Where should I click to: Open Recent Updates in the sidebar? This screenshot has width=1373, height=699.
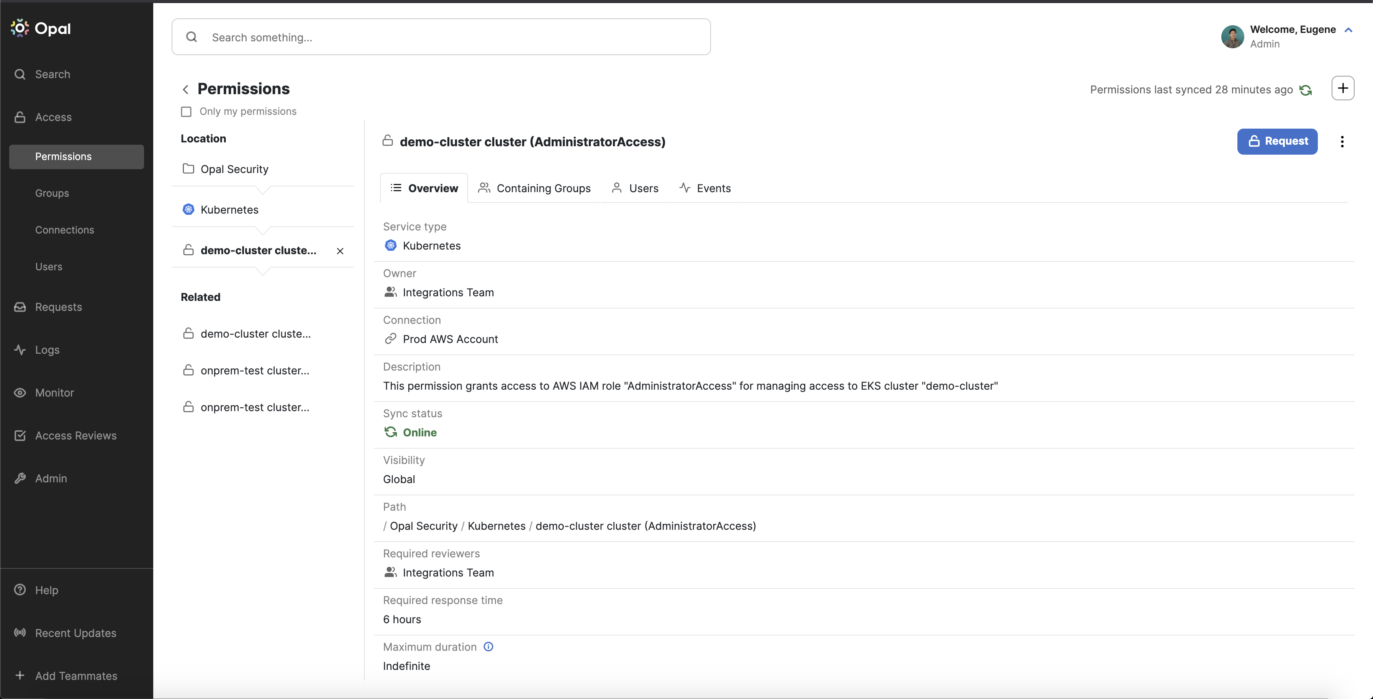[x=76, y=633]
